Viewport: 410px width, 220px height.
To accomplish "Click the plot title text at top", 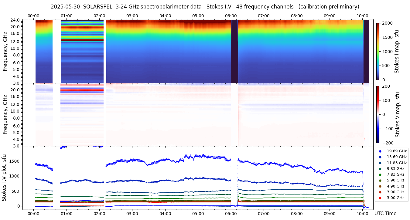I will (205, 7).
